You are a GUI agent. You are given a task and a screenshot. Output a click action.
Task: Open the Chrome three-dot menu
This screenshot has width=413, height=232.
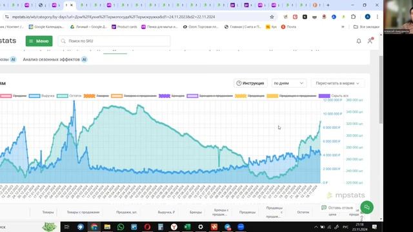point(377,17)
